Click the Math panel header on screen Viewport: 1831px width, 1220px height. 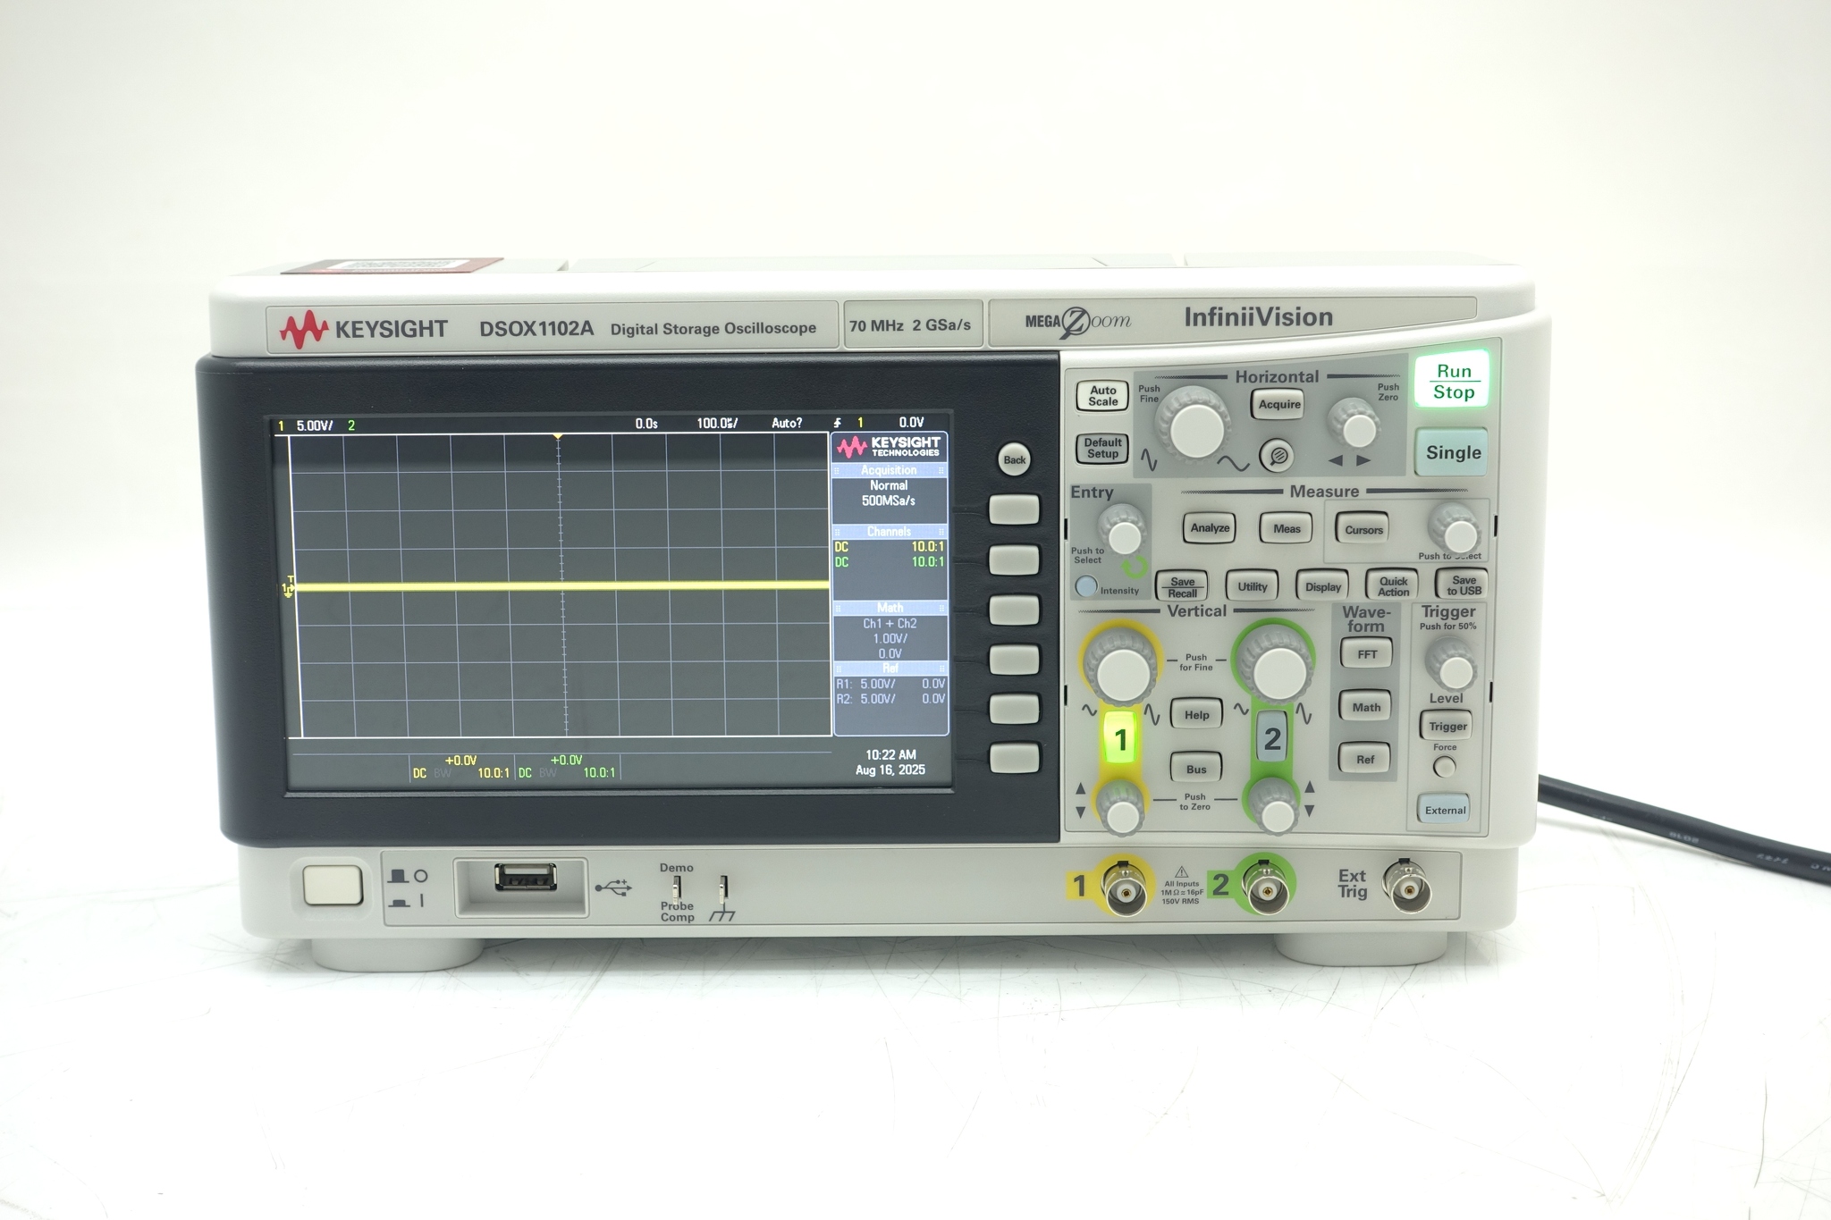[x=890, y=608]
